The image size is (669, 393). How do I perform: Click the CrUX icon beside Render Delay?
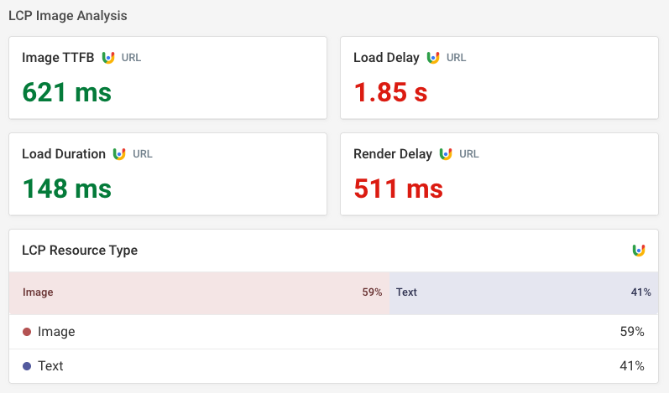pyautogui.click(x=446, y=154)
